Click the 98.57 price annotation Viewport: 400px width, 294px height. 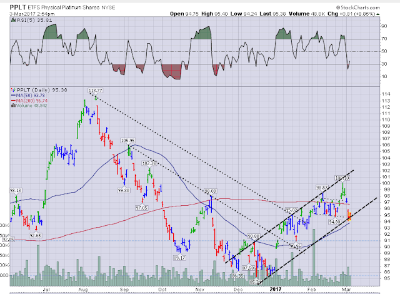(x=322, y=188)
